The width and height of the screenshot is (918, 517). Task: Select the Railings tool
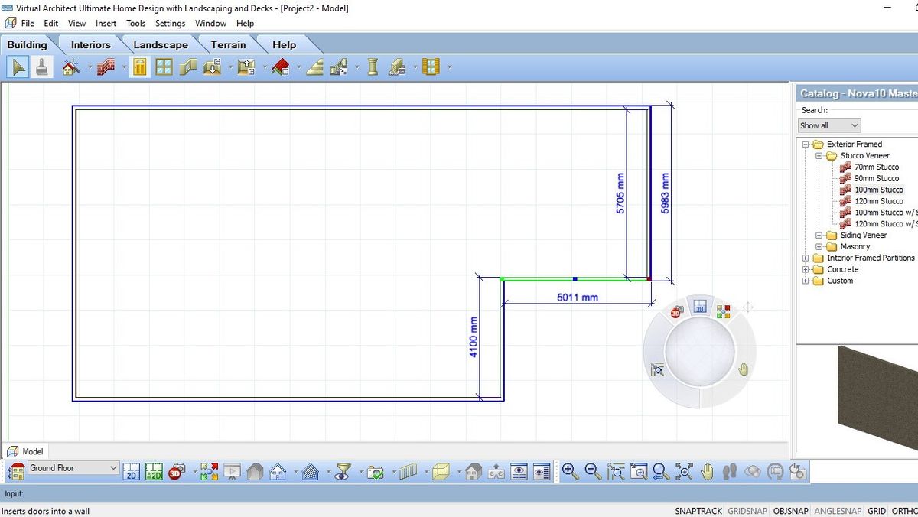339,67
